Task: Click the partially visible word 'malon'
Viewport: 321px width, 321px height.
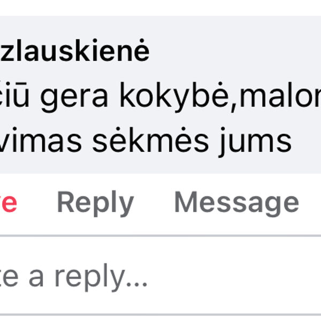Action: coord(280,95)
